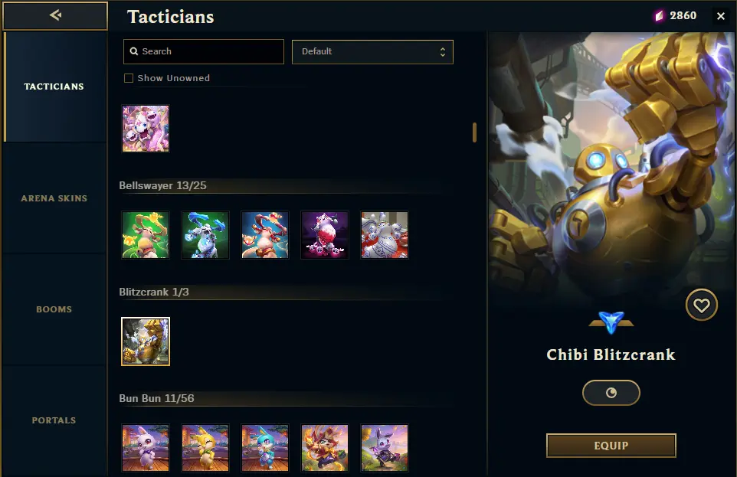Close the Tacticians window
Screen dimensions: 737x477
click(x=721, y=16)
